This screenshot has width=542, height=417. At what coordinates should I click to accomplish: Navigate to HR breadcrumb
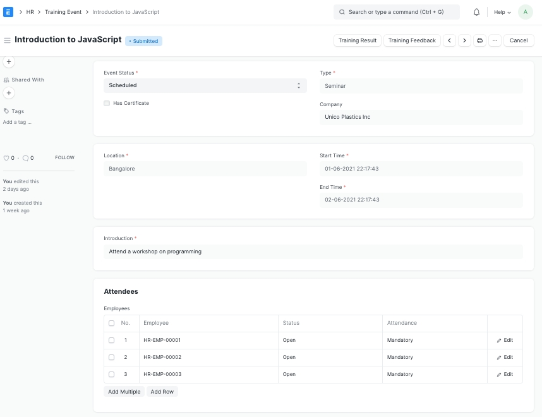tap(30, 12)
